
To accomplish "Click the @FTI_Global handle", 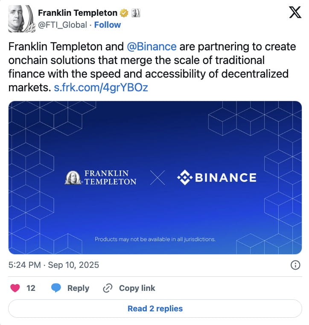I will point(63,25).
